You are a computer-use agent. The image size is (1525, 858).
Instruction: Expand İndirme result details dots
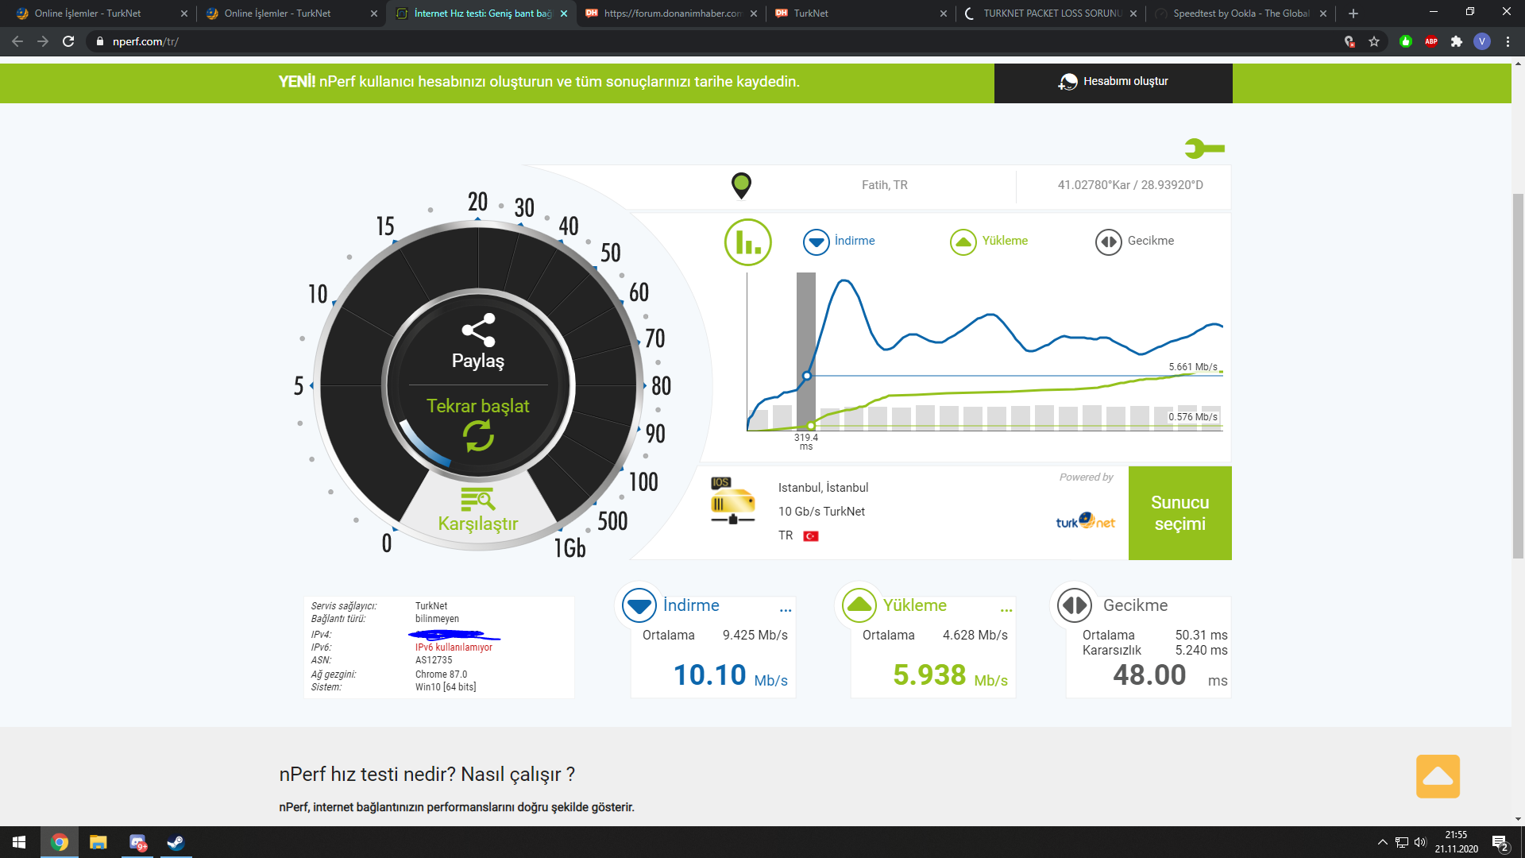click(x=786, y=610)
